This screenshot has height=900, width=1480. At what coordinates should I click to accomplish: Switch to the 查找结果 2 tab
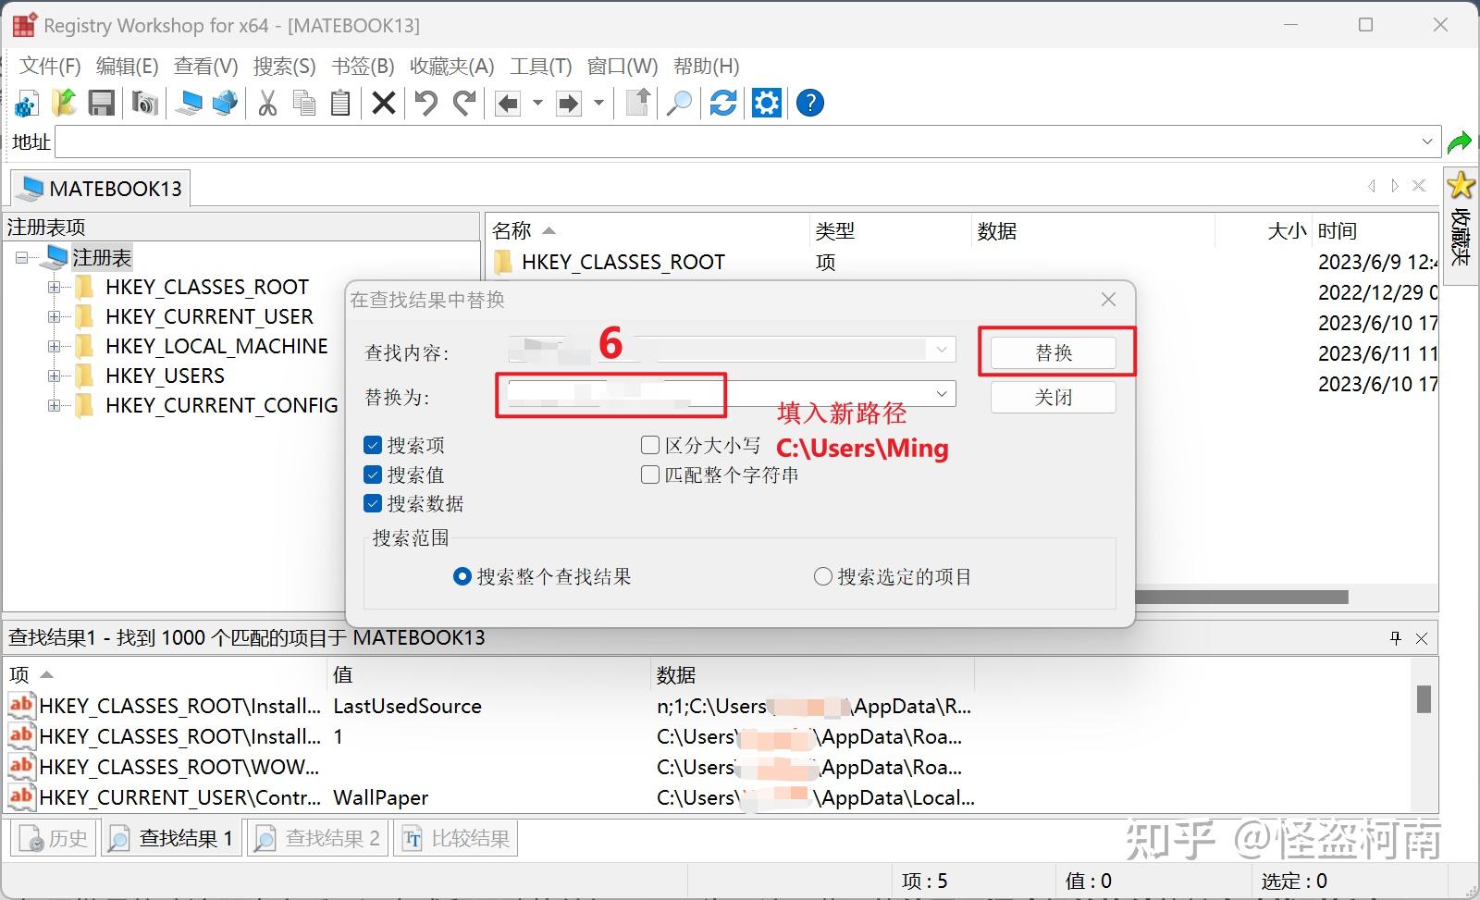click(x=316, y=837)
